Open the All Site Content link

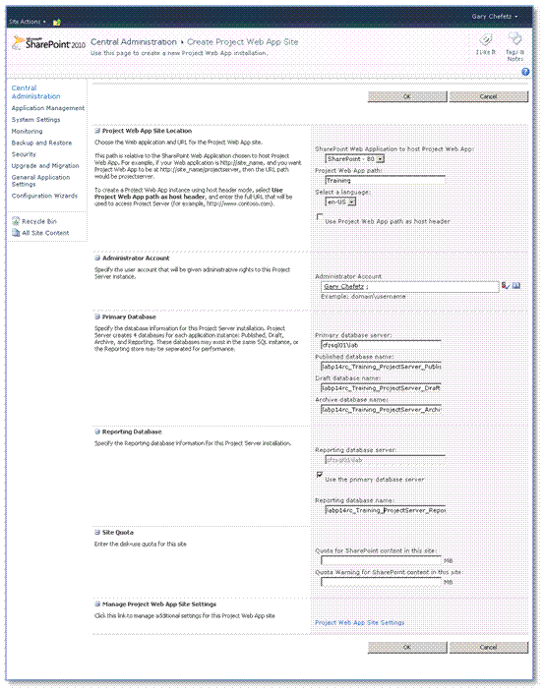pyautogui.click(x=45, y=233)
